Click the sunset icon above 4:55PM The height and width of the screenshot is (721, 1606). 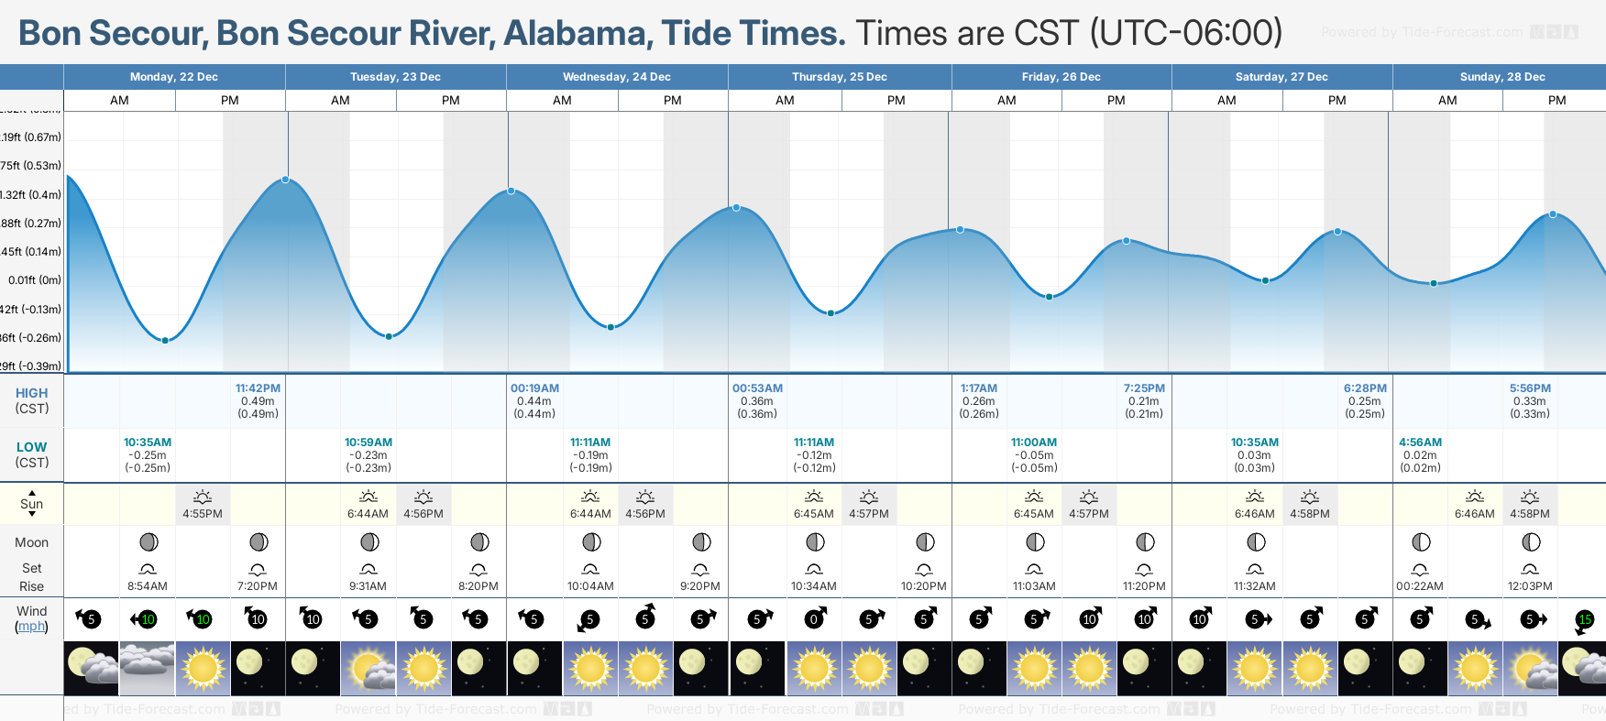[x=203, y=497]
